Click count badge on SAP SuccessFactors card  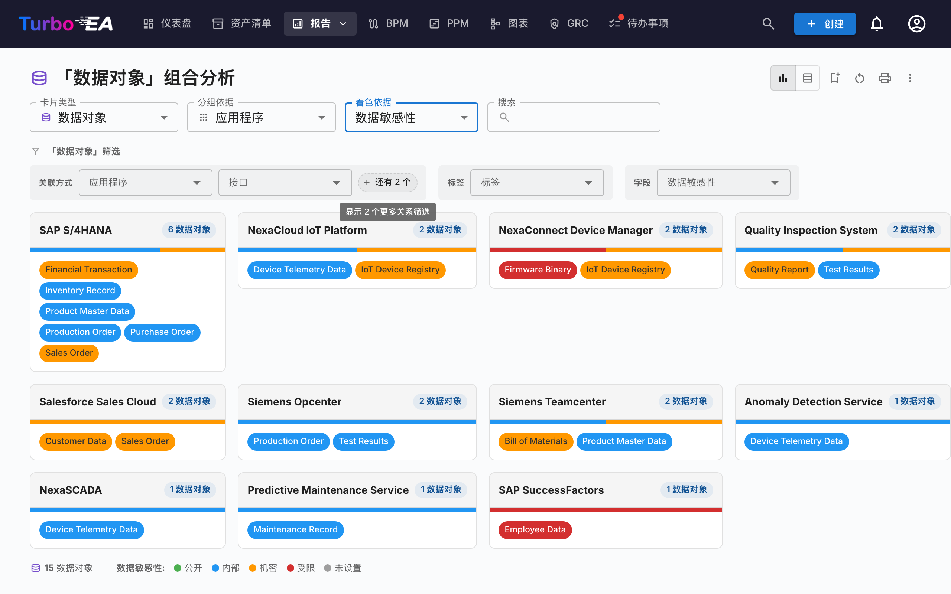[686, 490]
